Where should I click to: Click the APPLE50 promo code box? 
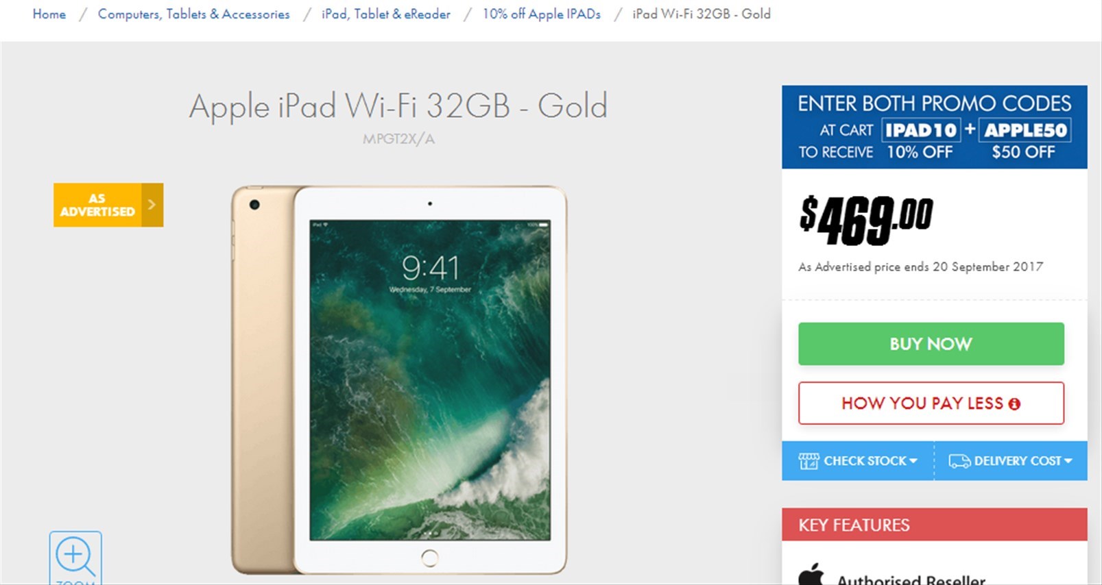[x=1026, y=129]
